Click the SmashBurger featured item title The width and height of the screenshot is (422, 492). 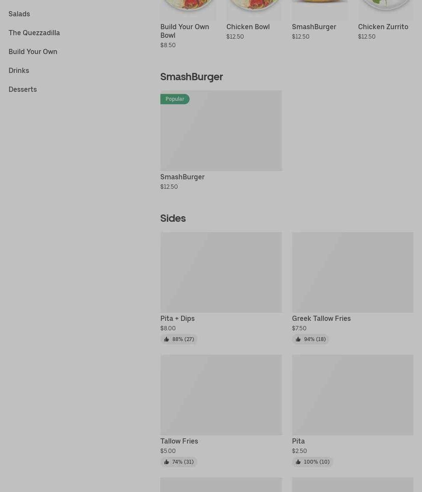314,27
